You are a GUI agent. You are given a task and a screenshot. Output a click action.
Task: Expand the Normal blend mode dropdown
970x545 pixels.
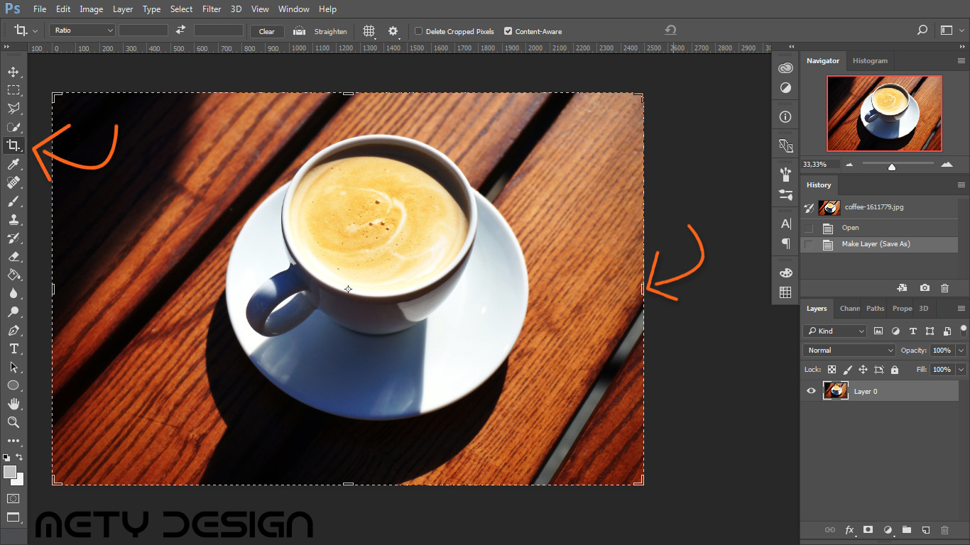(x=850, y=350)
